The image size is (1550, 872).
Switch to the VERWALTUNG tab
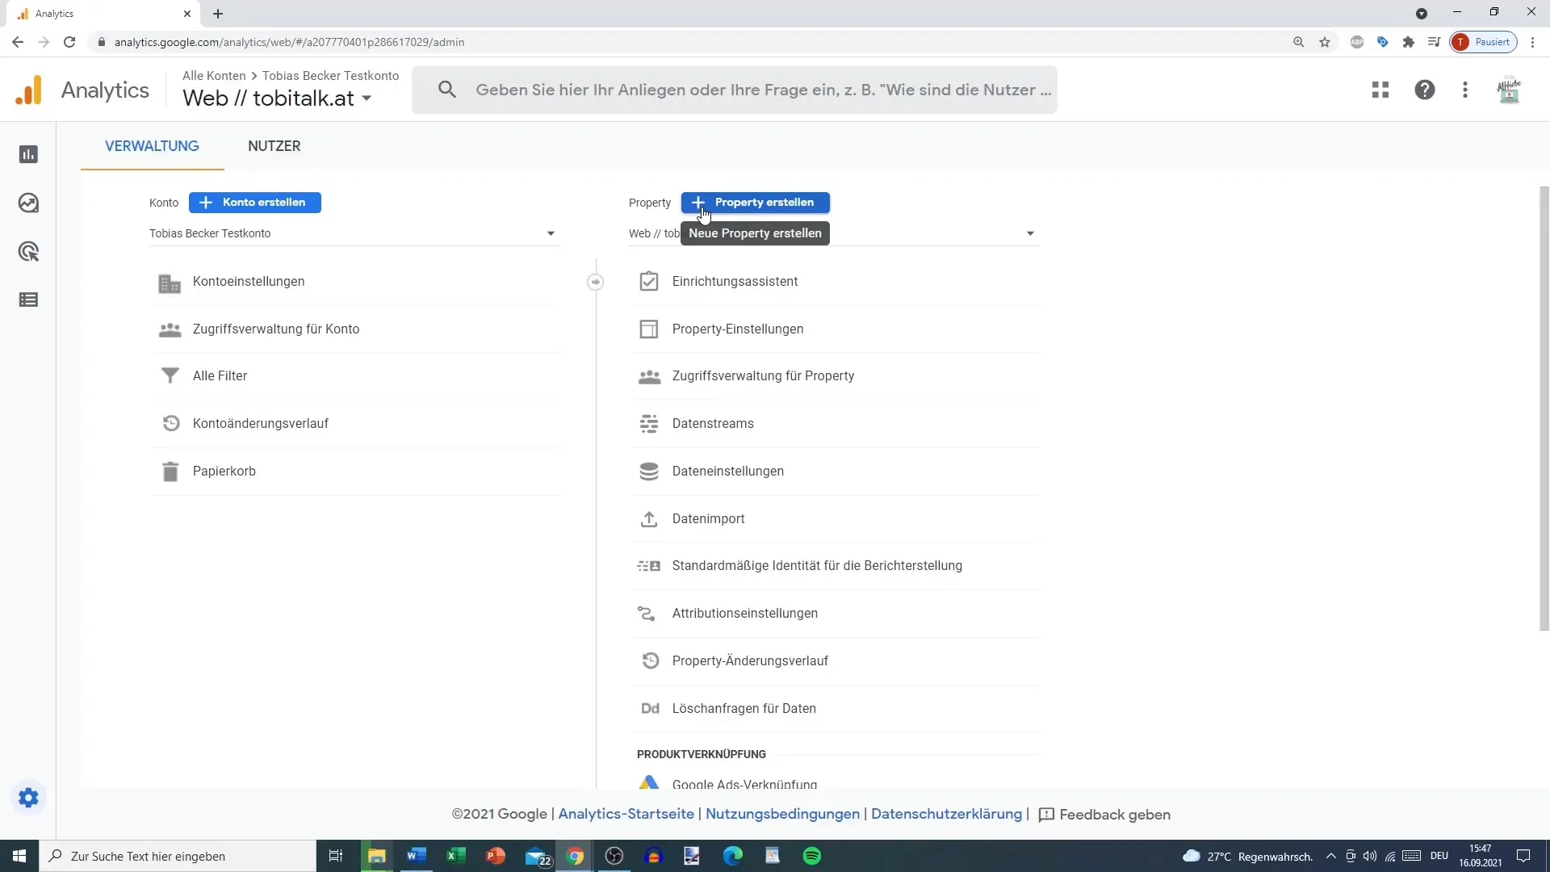[153, 146]
